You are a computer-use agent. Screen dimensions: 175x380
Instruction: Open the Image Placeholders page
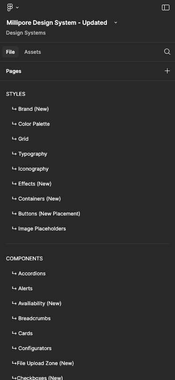coord(87,229)
